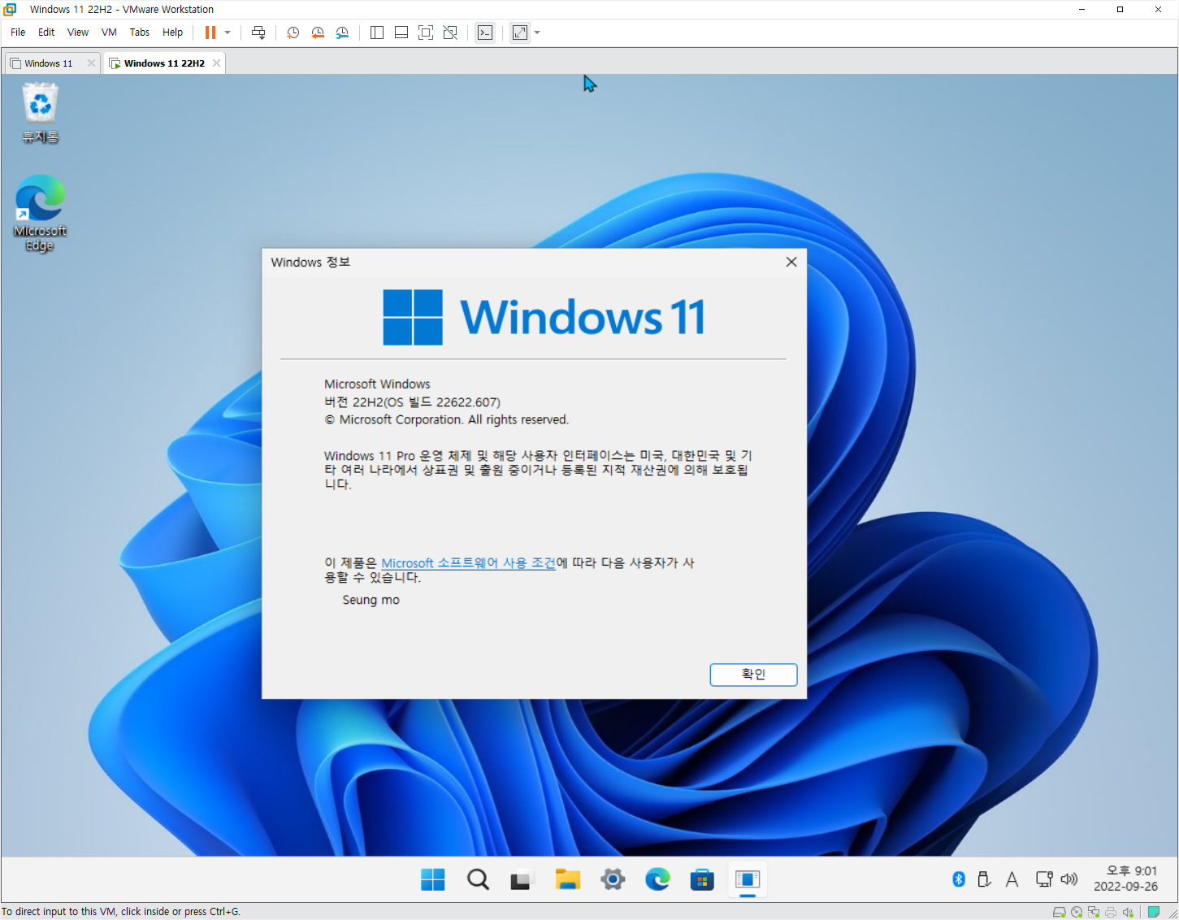Close the Windows 정보 dialog
The image size is (1179, 920).
point(791,262)
